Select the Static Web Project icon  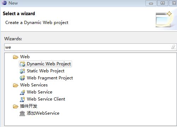coord(22,71)
